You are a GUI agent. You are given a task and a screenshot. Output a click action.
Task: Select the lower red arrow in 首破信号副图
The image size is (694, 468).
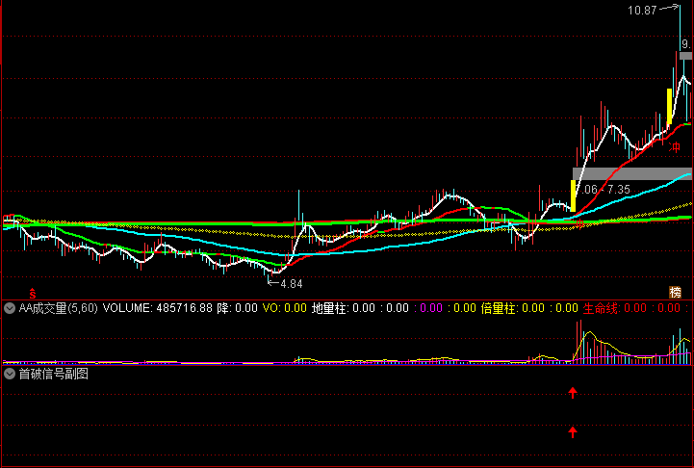tap(573, 432)
